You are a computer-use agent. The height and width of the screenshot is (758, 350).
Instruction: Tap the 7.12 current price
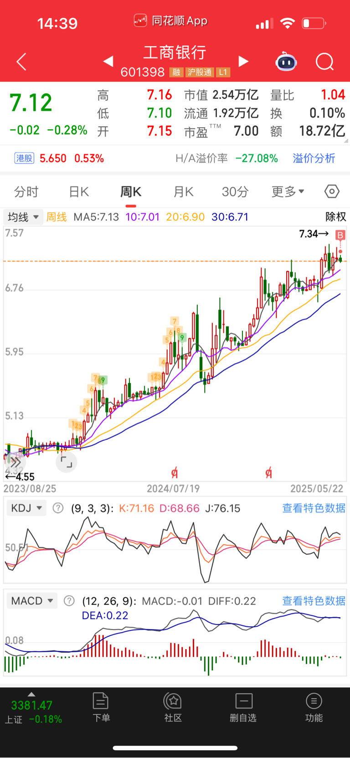[31, 102]
